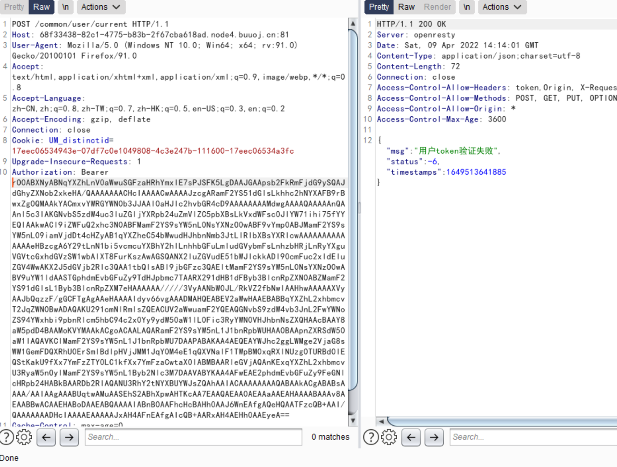617x467 pixels.
Task: Go to previous match in response
Action: [411, 437]
